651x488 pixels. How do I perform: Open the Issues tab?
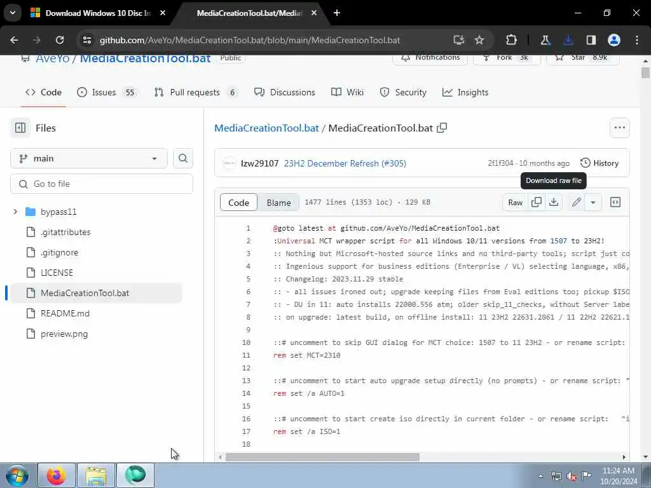(106, 92)
